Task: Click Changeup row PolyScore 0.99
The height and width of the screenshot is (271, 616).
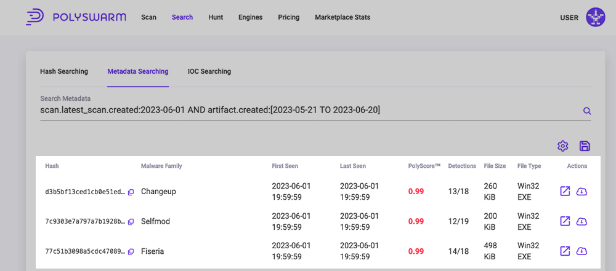Action: point(416,192)
